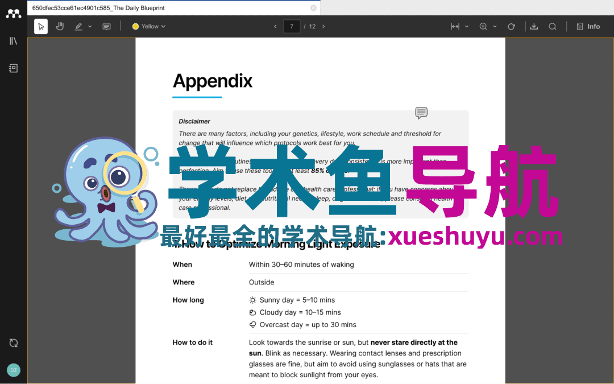This screenshot has height=384, width=614.
Task: Activate the hand pan tool
Action: 59,27
